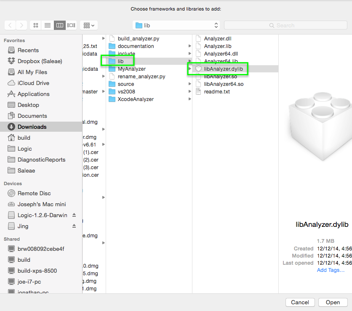352x311 pixels.
Task: Eject the Jing volume
Action: (x=74, y=226)
